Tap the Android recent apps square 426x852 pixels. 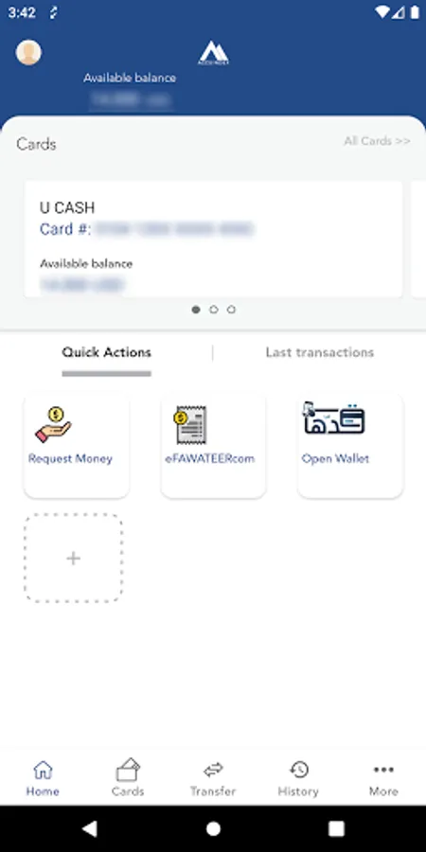coord(336,828)
